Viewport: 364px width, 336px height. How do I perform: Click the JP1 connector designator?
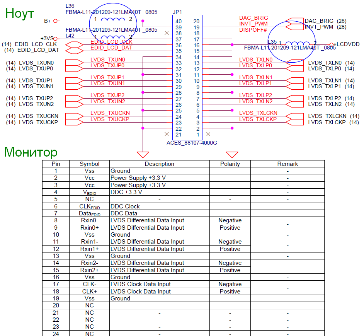pos(177,12)
